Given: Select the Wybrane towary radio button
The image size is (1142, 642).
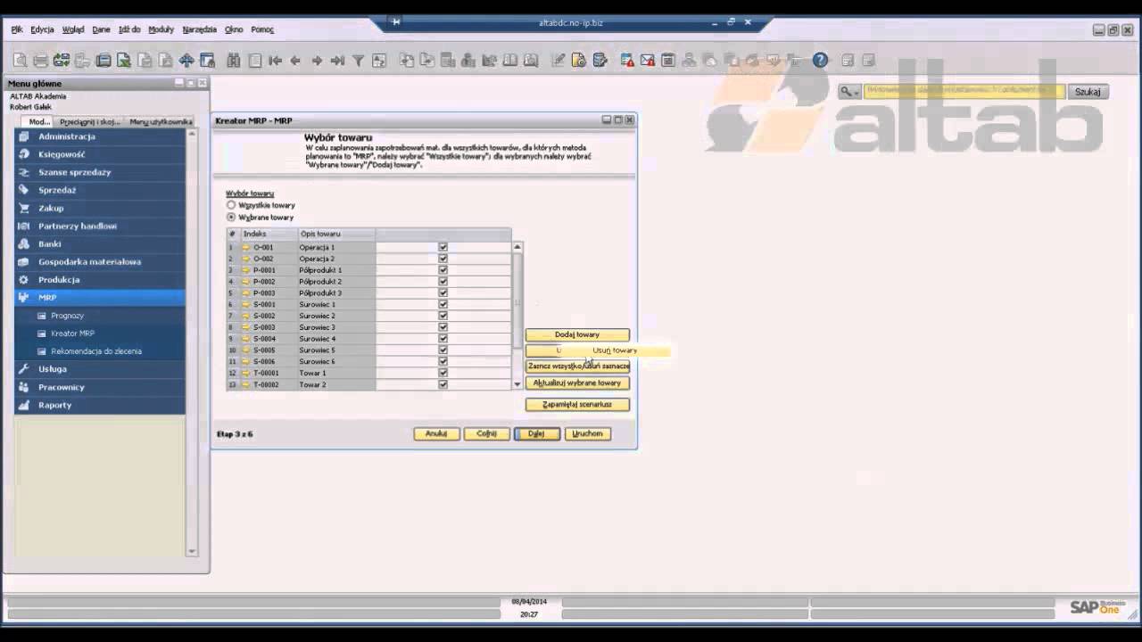Looking at the screenshot, I should tap(231, 217).
